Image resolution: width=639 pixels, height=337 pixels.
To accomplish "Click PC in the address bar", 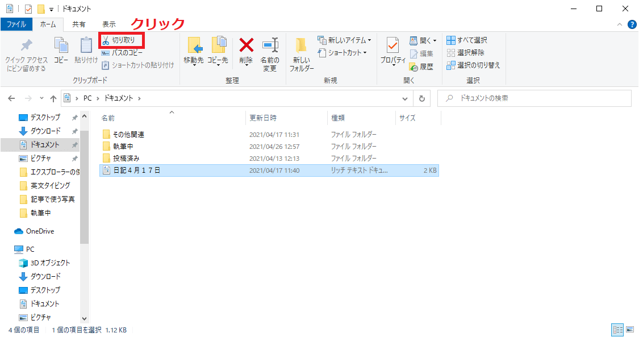I will pyautogui.click(x=87, y=98).
